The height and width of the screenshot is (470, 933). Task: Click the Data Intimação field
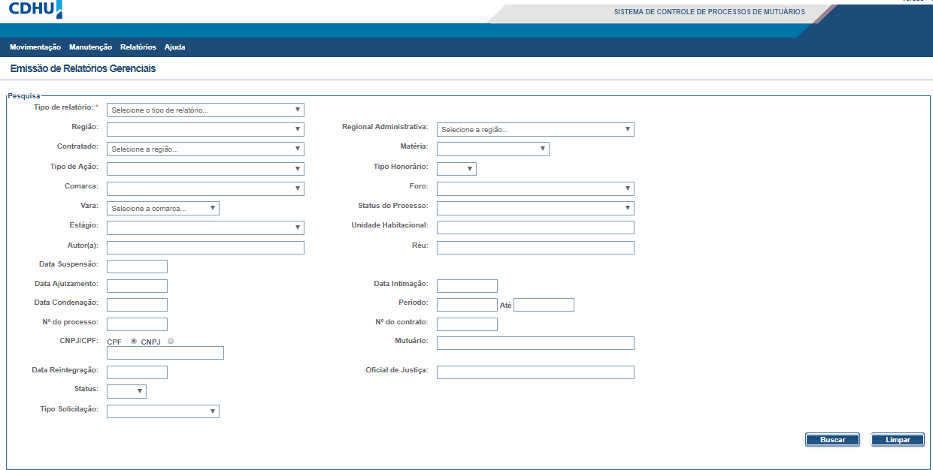(x=467, y=286)
